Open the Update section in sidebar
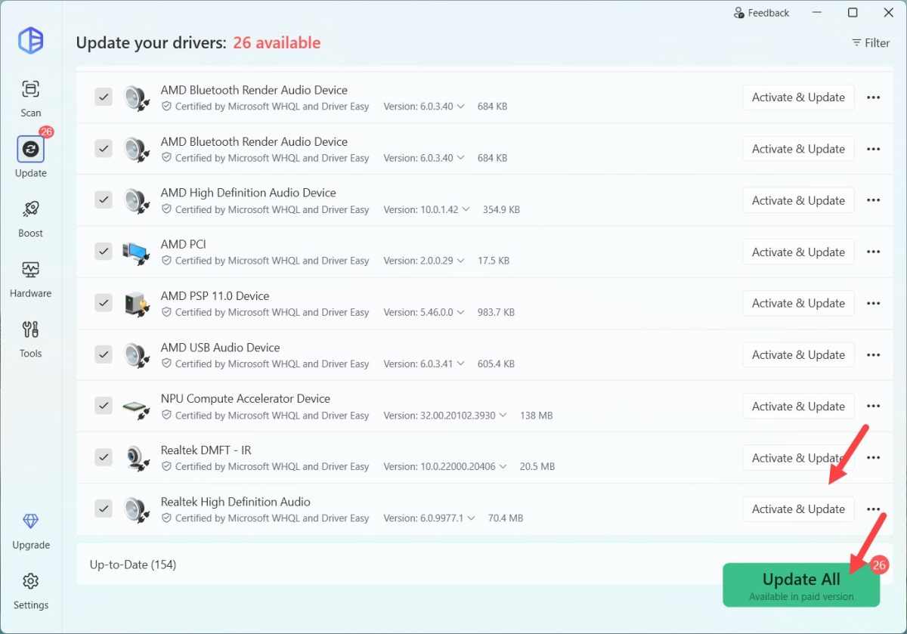 point(30,157)
